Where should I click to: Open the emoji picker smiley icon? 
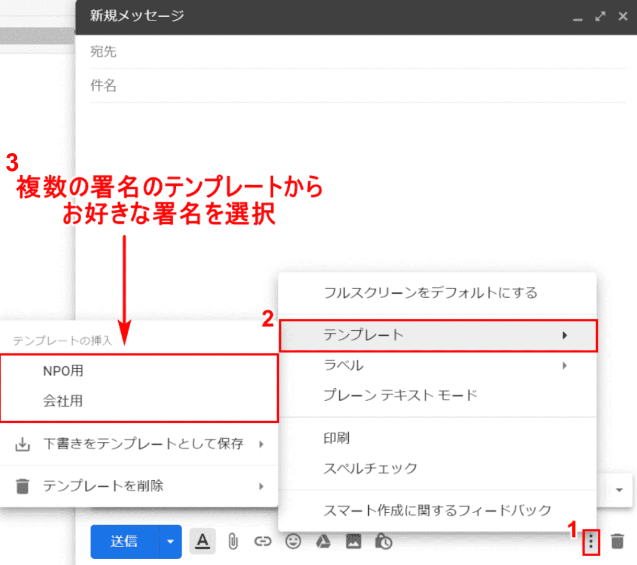click(x=293, y=541)
